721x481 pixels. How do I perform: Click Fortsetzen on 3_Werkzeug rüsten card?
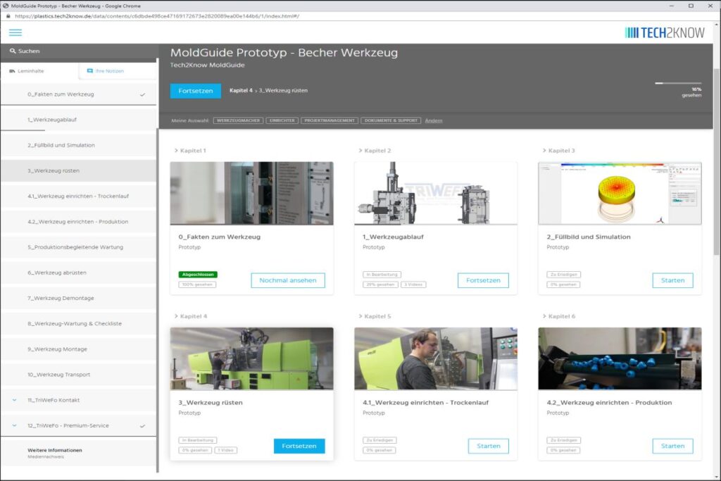[299, 446]
